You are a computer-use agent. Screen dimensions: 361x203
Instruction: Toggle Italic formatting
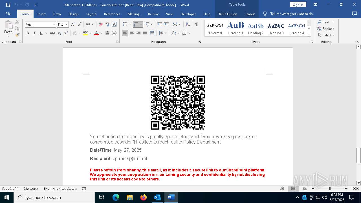tap(34, 33)
